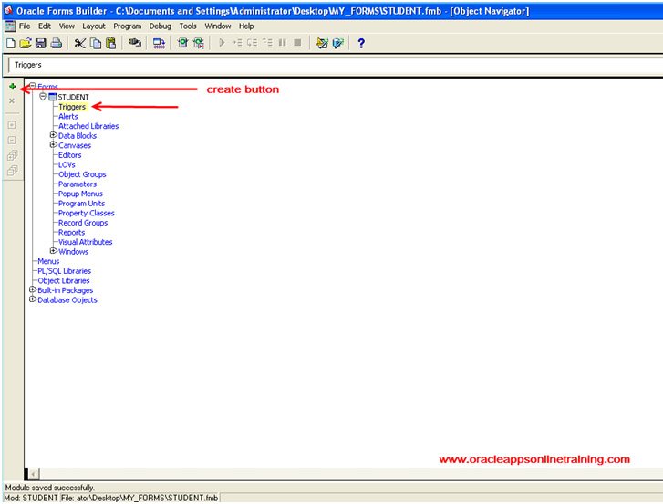The width and height of the screenshot is (663, 504).
Task: Click the debugger Go play arrow
Action: (x=222, y=43)
